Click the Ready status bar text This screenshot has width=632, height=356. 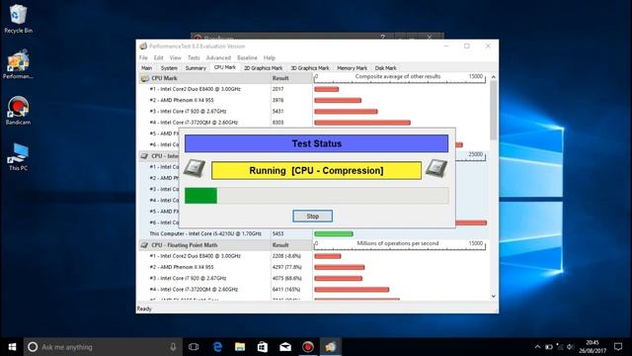click(x=144, y=309)
